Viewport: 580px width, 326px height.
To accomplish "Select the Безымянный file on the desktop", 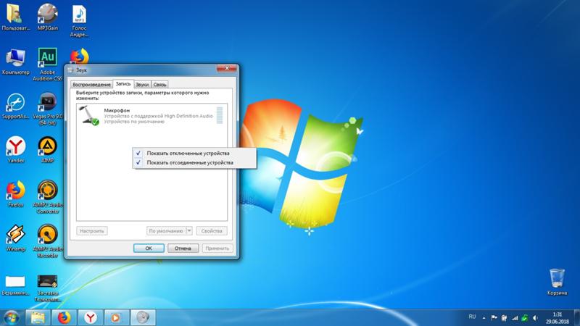I will coord(15,285).
